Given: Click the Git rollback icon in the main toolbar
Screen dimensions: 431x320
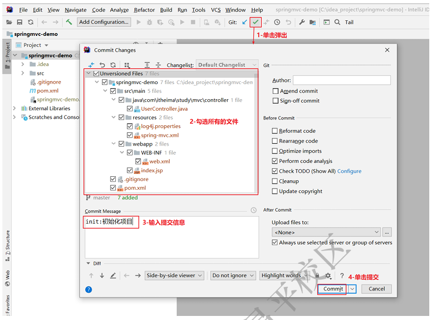Looking at the screenshot, I should [x=288, y=22].
